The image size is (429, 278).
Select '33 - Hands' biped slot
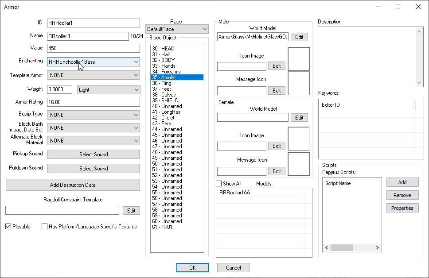177,66
